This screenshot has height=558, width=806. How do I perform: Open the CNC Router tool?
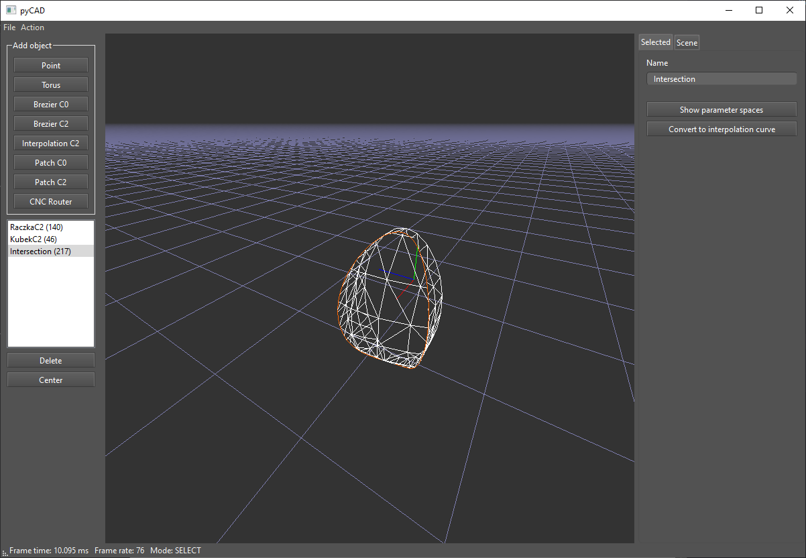tap(50, 201)
